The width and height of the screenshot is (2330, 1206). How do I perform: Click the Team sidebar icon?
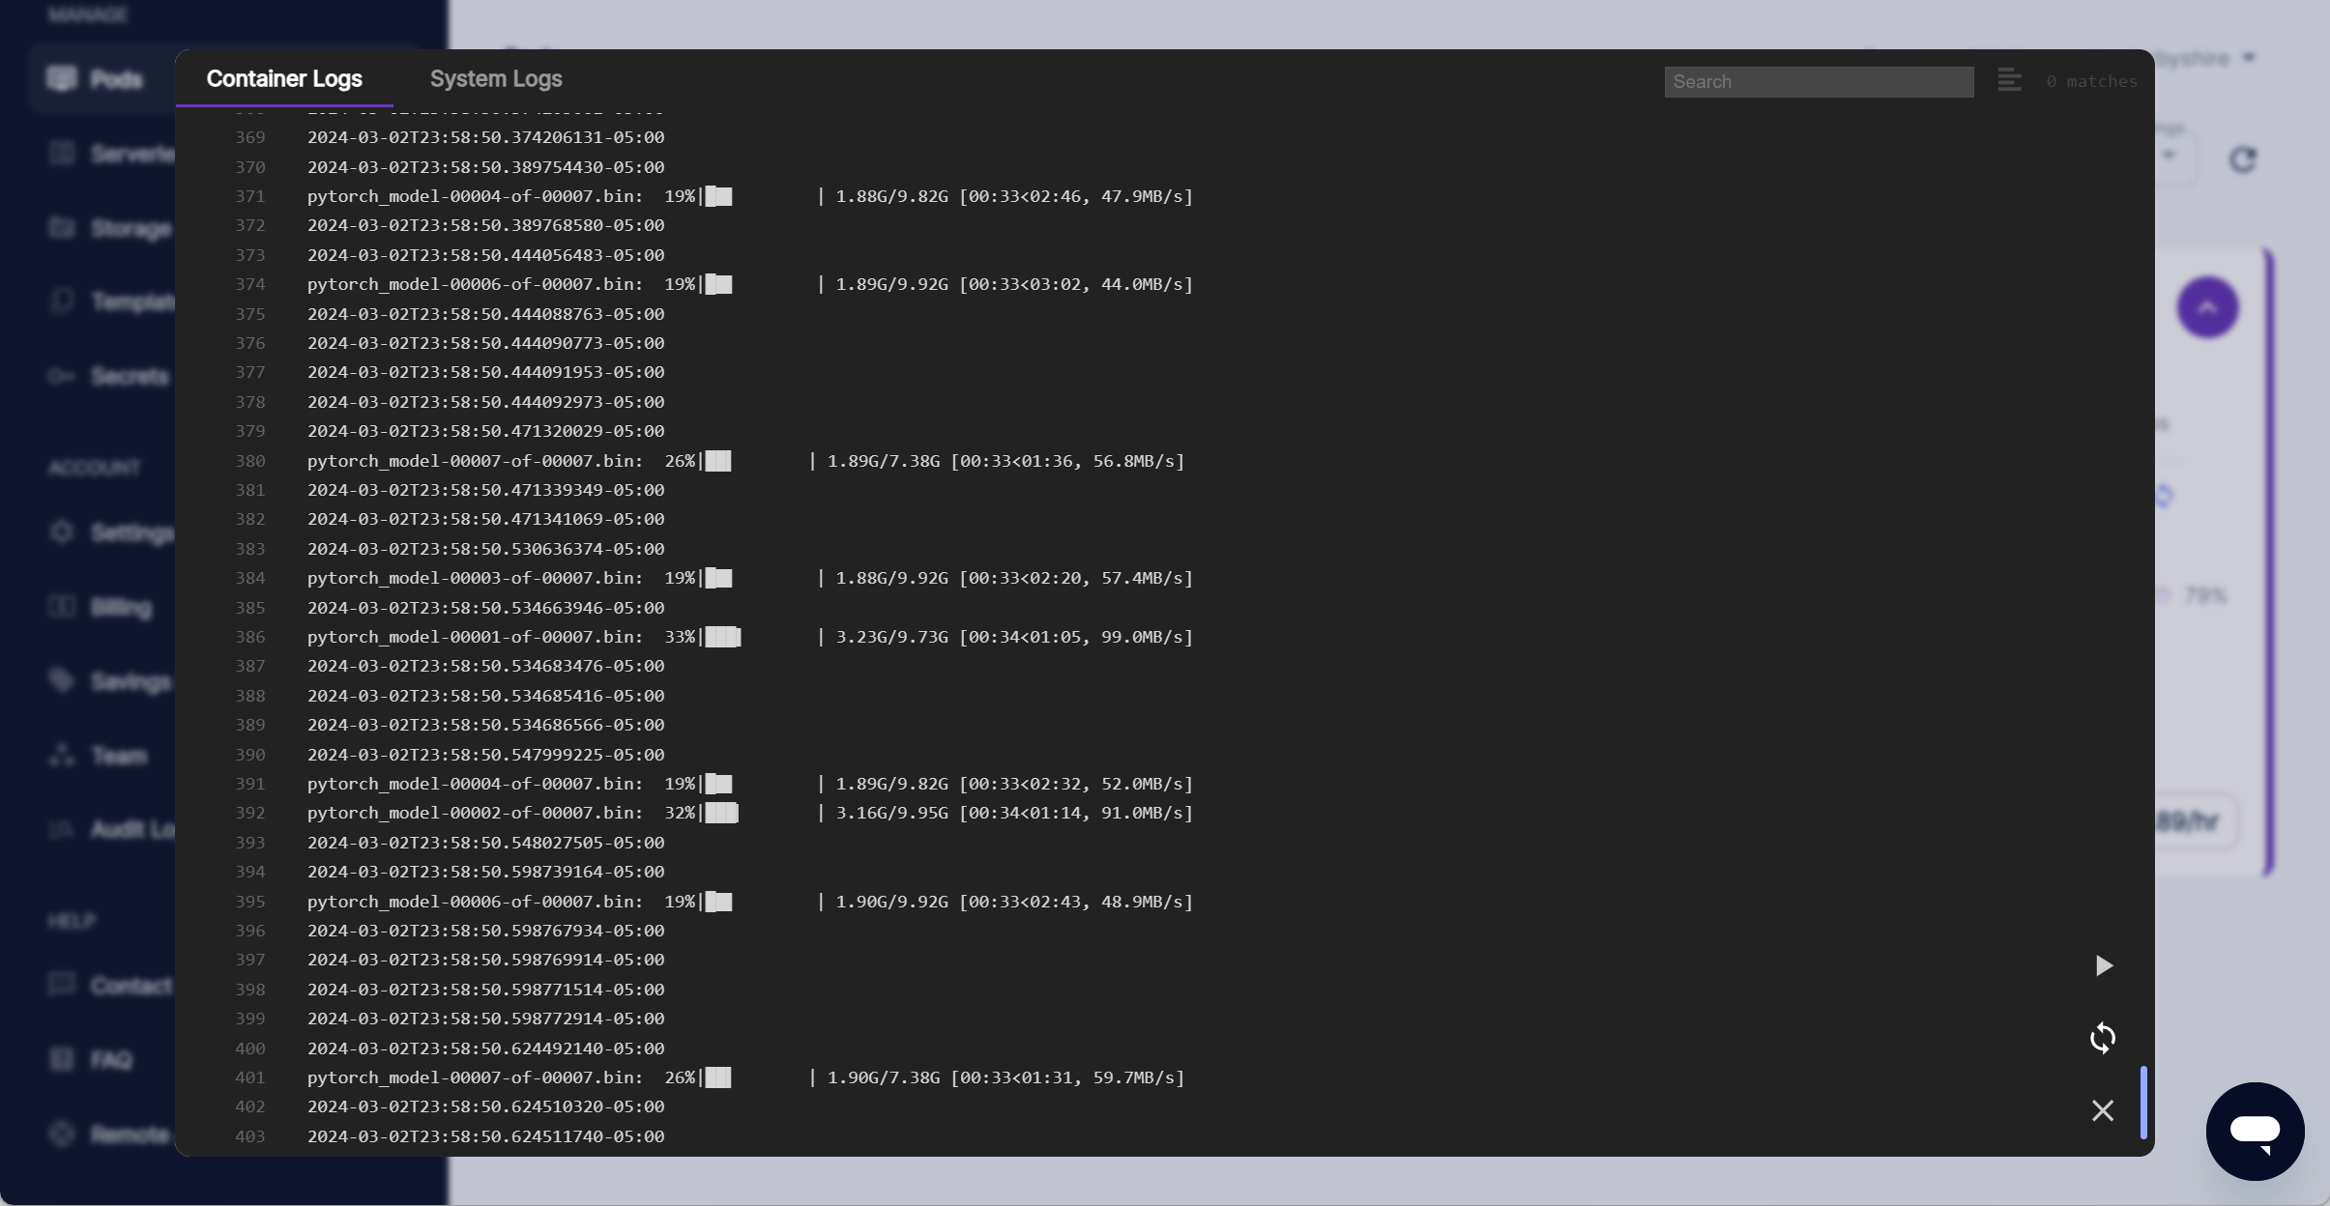pyautogui.click(x=62, y=755)
